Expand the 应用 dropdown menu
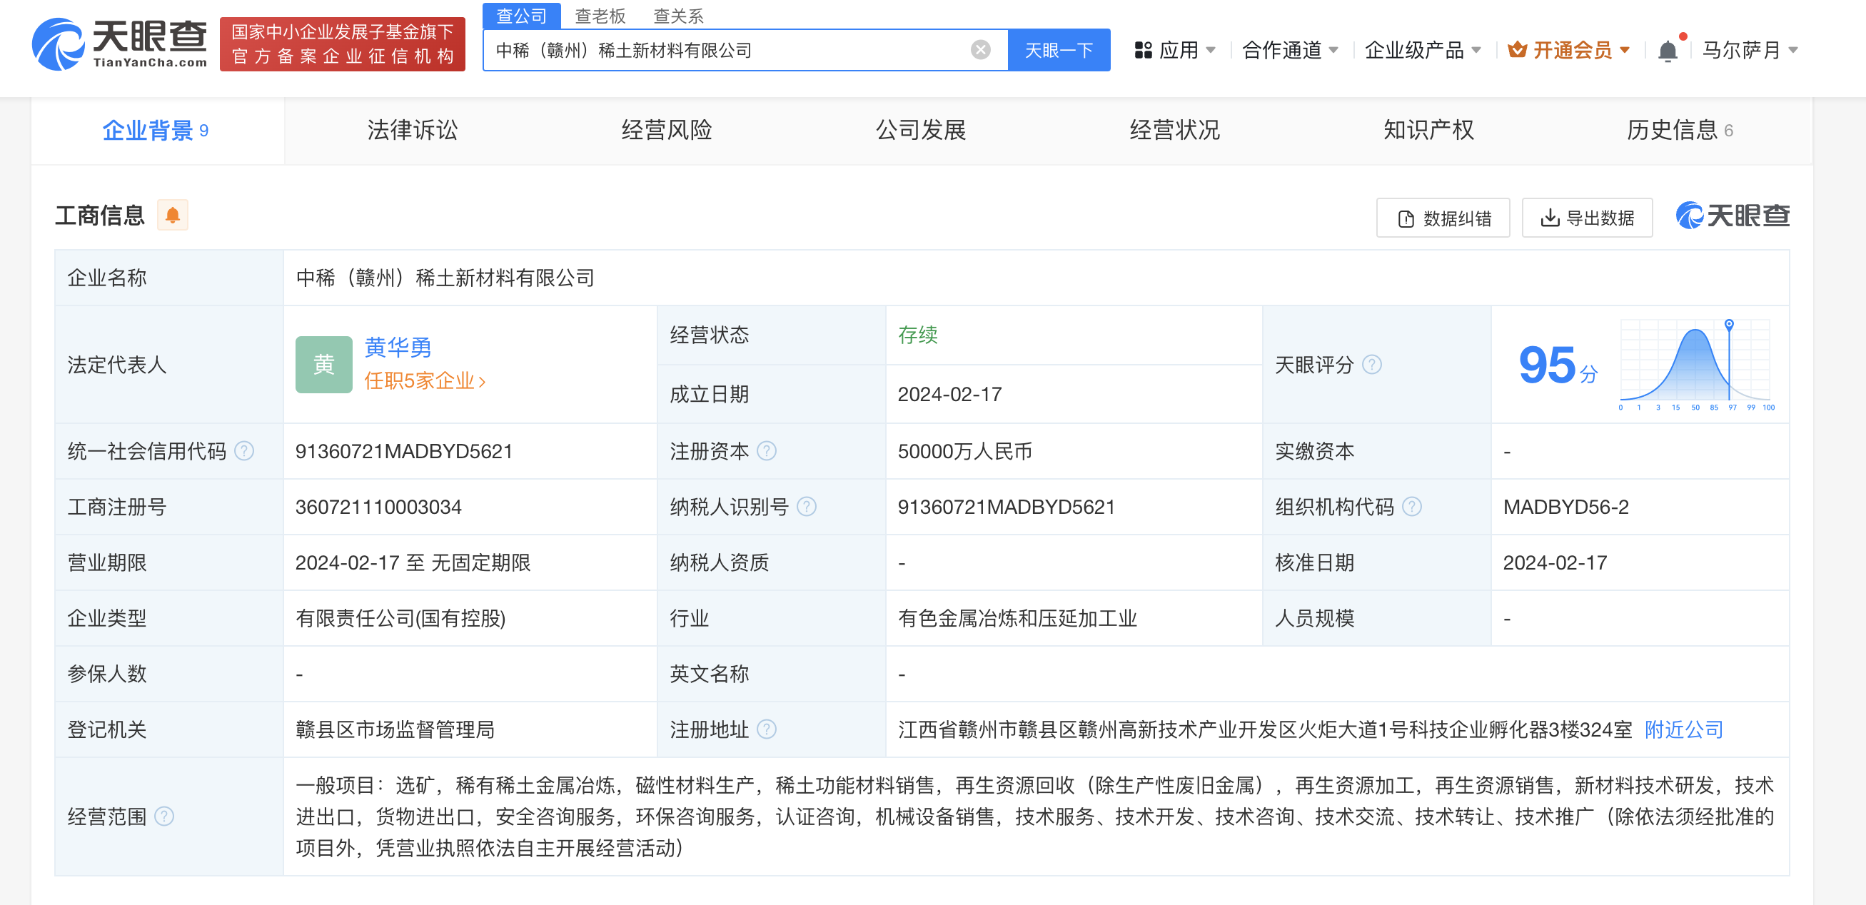 coord(1178,50)
